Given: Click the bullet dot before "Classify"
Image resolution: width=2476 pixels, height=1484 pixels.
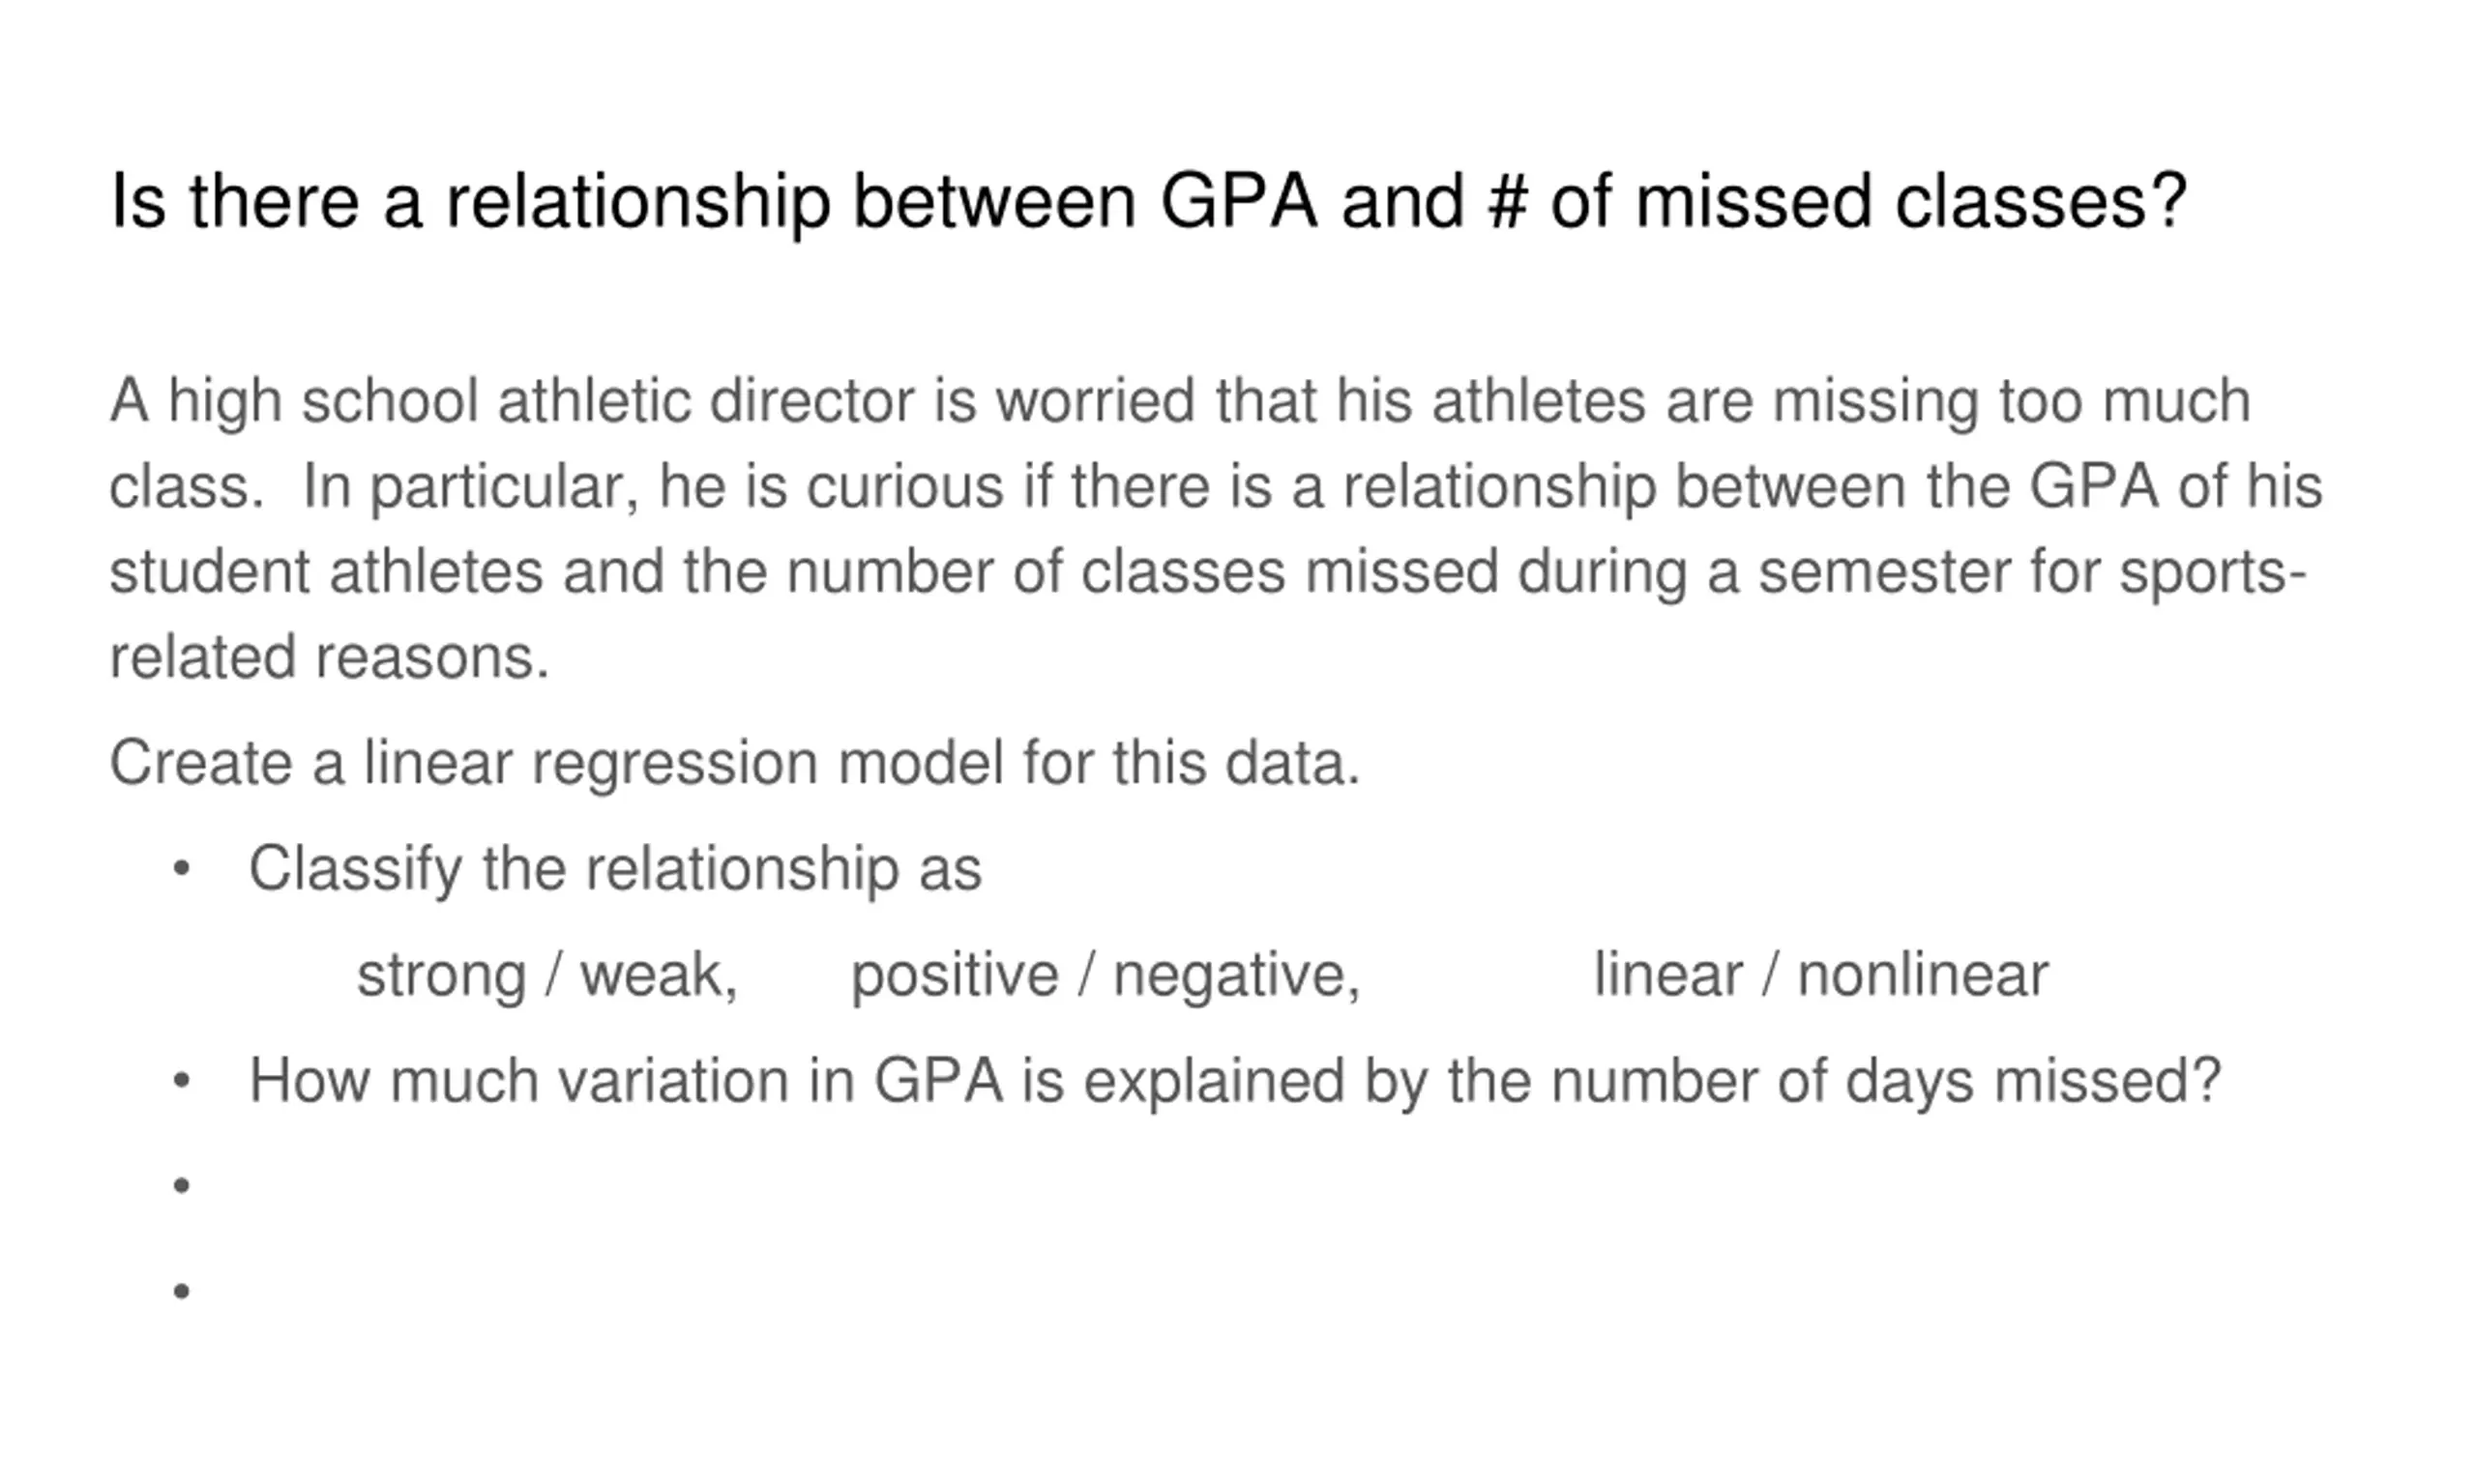Looking at the screenshot, I should (181, 869).
